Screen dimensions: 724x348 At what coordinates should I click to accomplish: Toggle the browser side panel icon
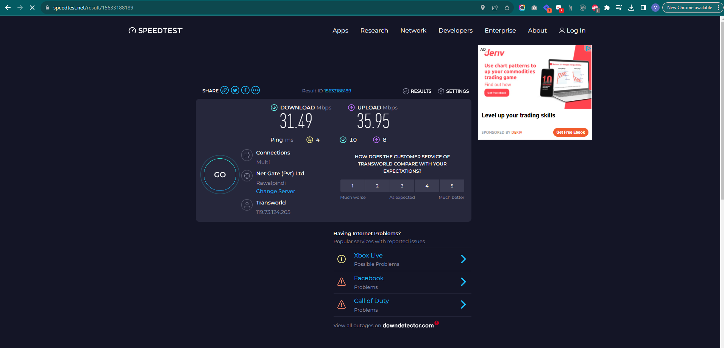[643, 8]
